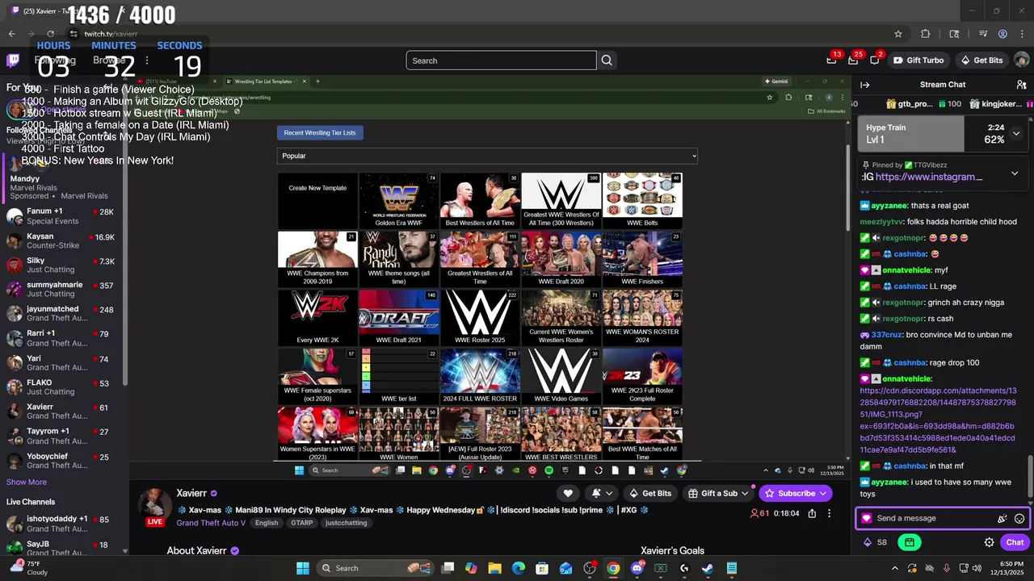
Task: Open the Bits cheer icon in chat input
Action: coord(1002,519)
